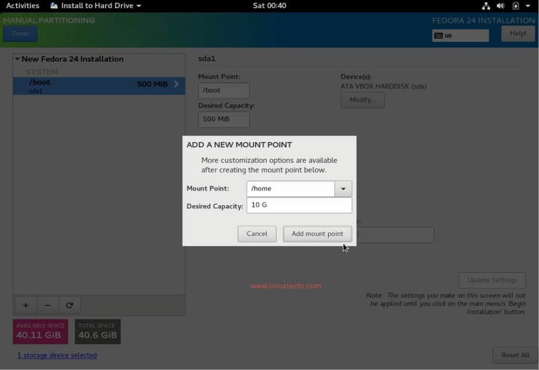Click the SYSTEM section label
This screenshot has height=370, width=539.
42,72
